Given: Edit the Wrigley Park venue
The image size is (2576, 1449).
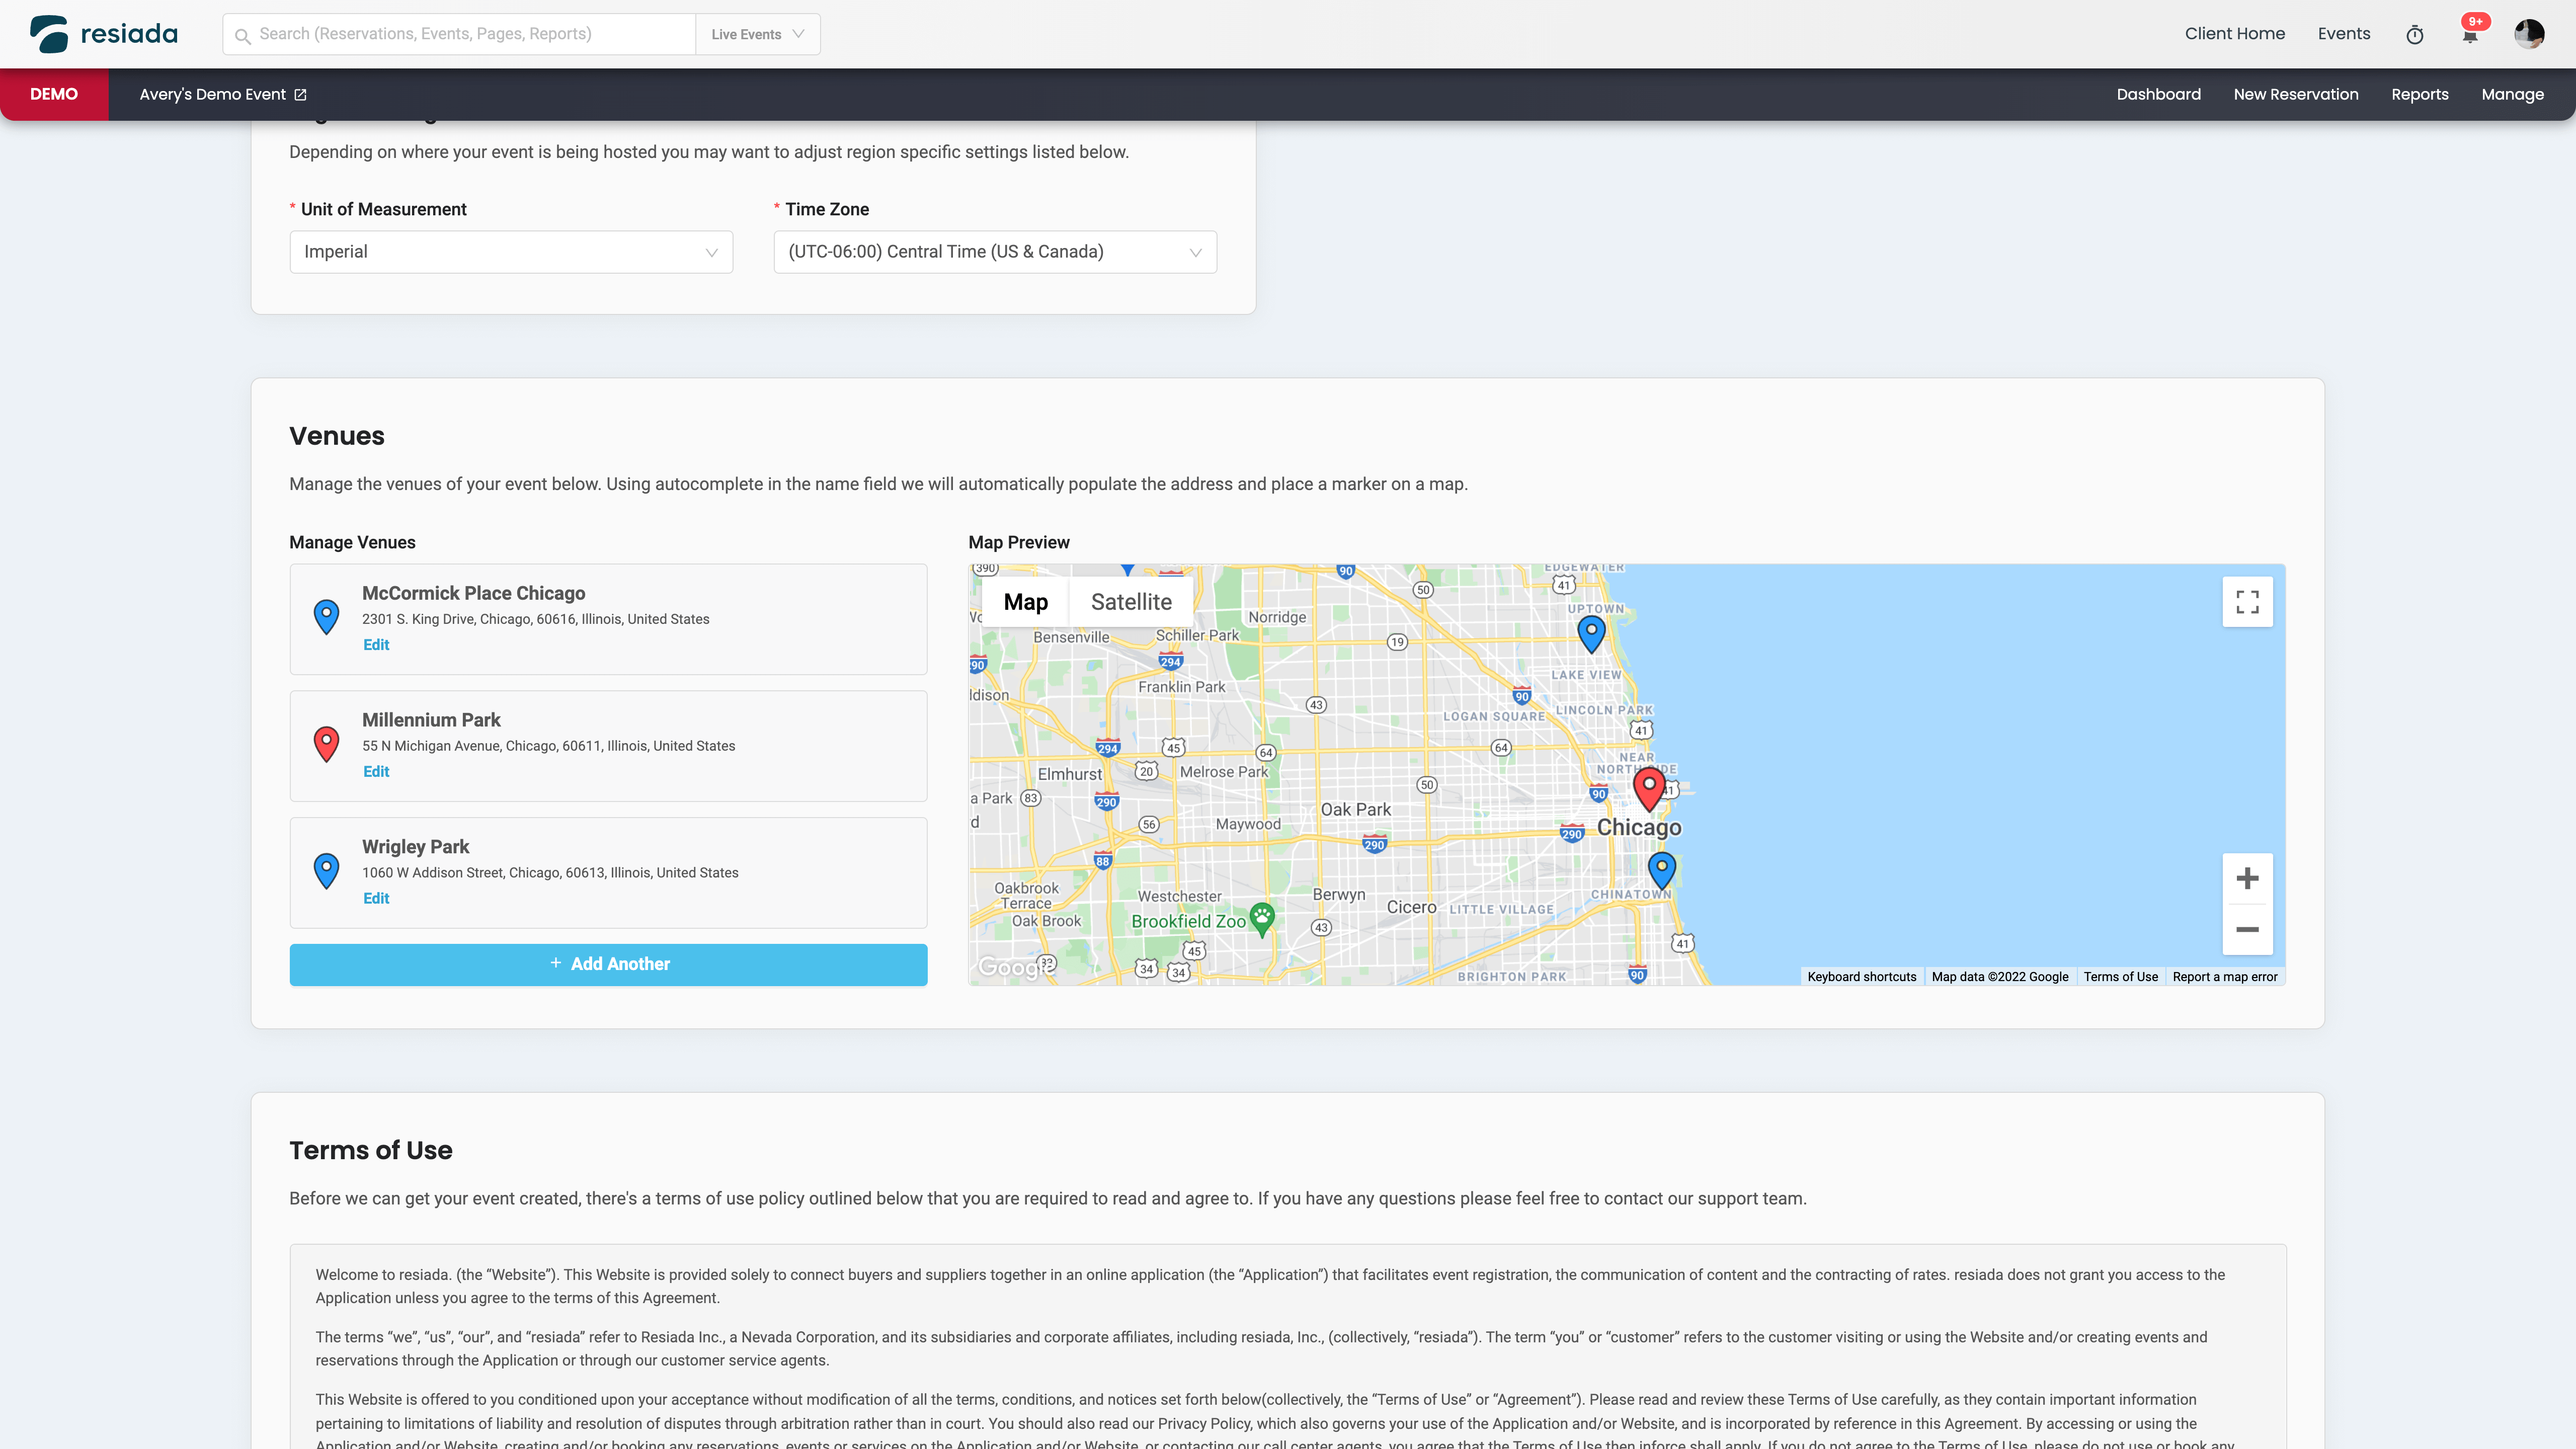Looking at the screenshot, I should [376, 898].
